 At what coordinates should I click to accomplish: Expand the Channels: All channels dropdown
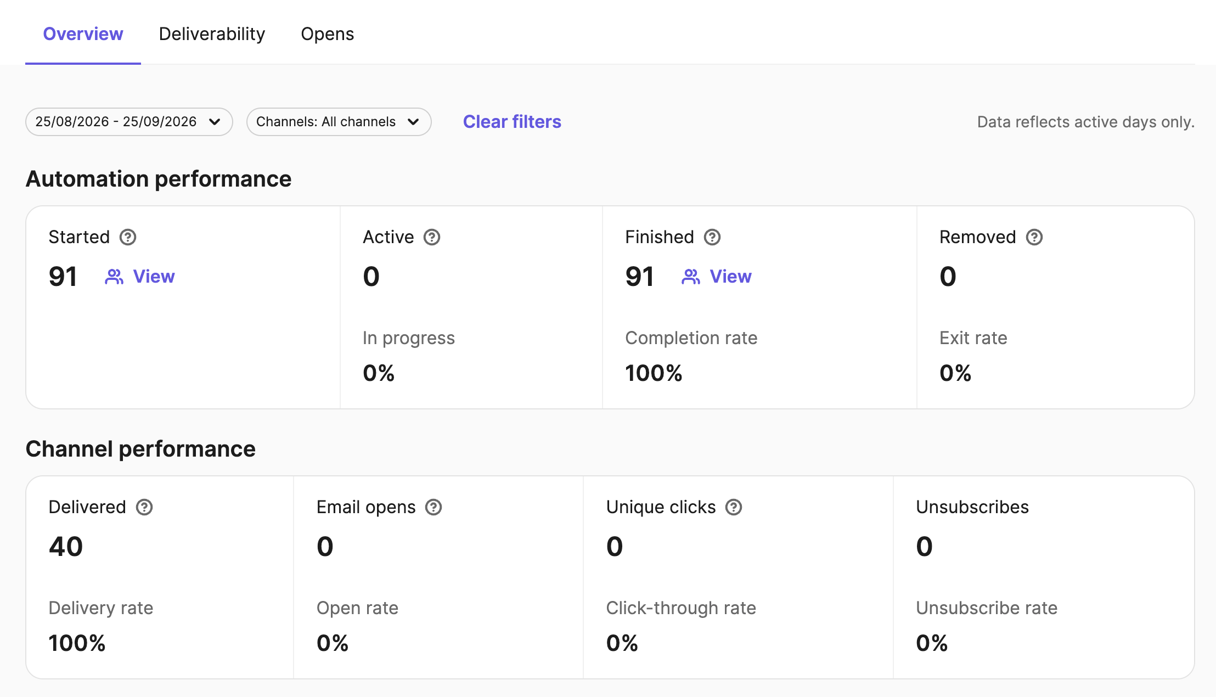tap(339, 122)
